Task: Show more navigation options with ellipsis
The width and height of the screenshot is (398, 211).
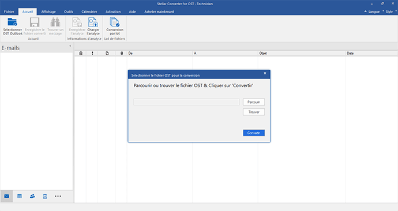Action: click(58, 196)
